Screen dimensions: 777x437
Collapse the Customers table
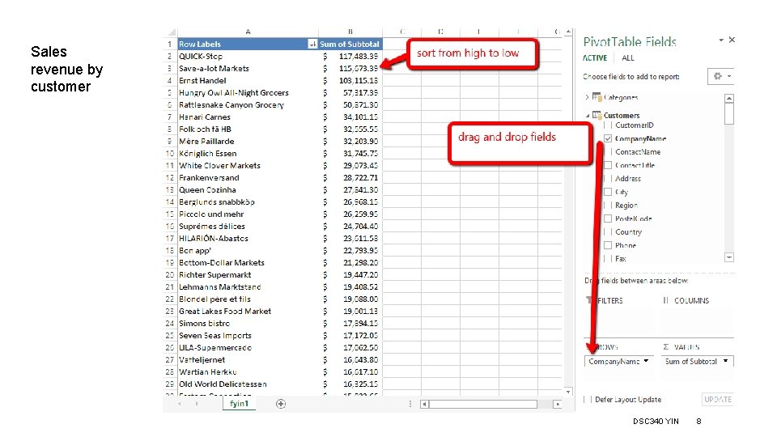coord(588,116)
